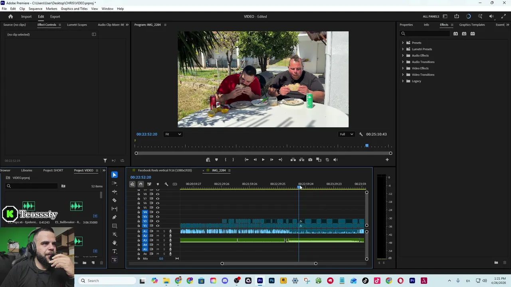This screenshot has width=511, height=287.
Task: Hide track V2 with eye toggle
Action: 158,221
